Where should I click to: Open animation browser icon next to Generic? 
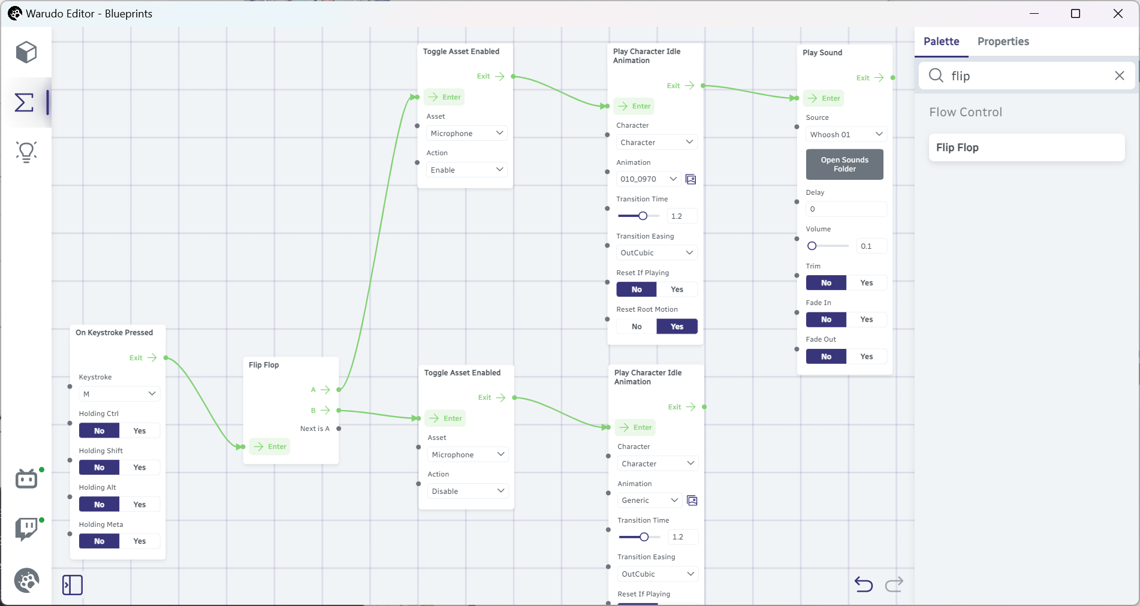point(692,501)
